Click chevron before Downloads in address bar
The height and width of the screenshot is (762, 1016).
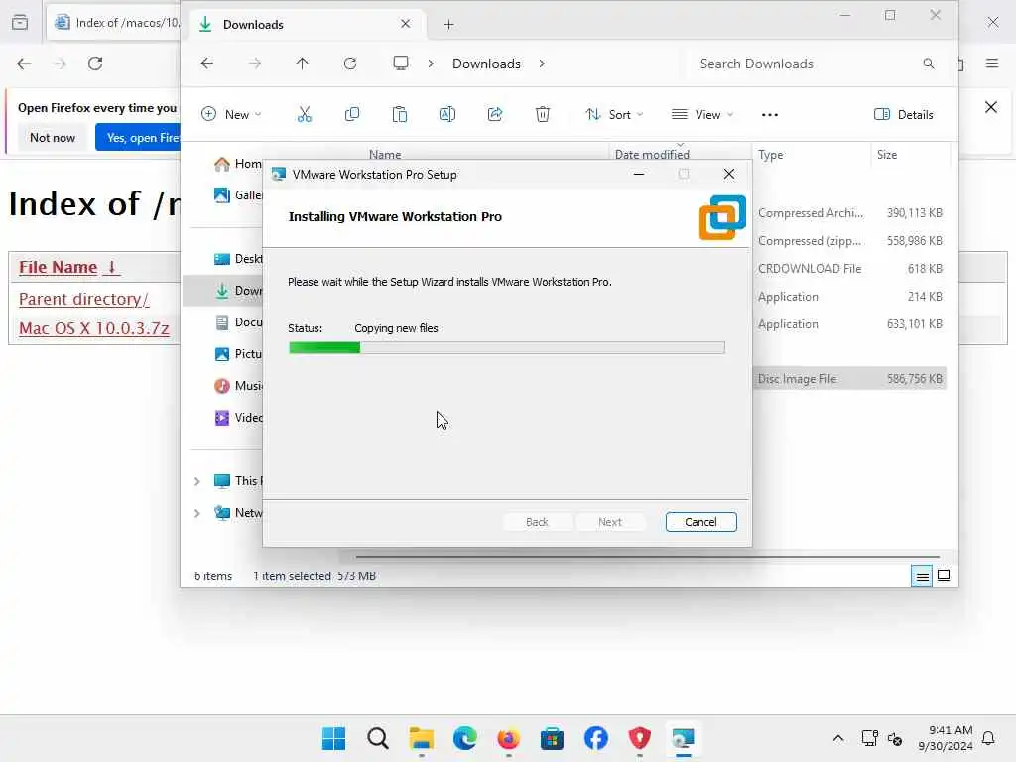pyautogui.click(x=431, y=63)
